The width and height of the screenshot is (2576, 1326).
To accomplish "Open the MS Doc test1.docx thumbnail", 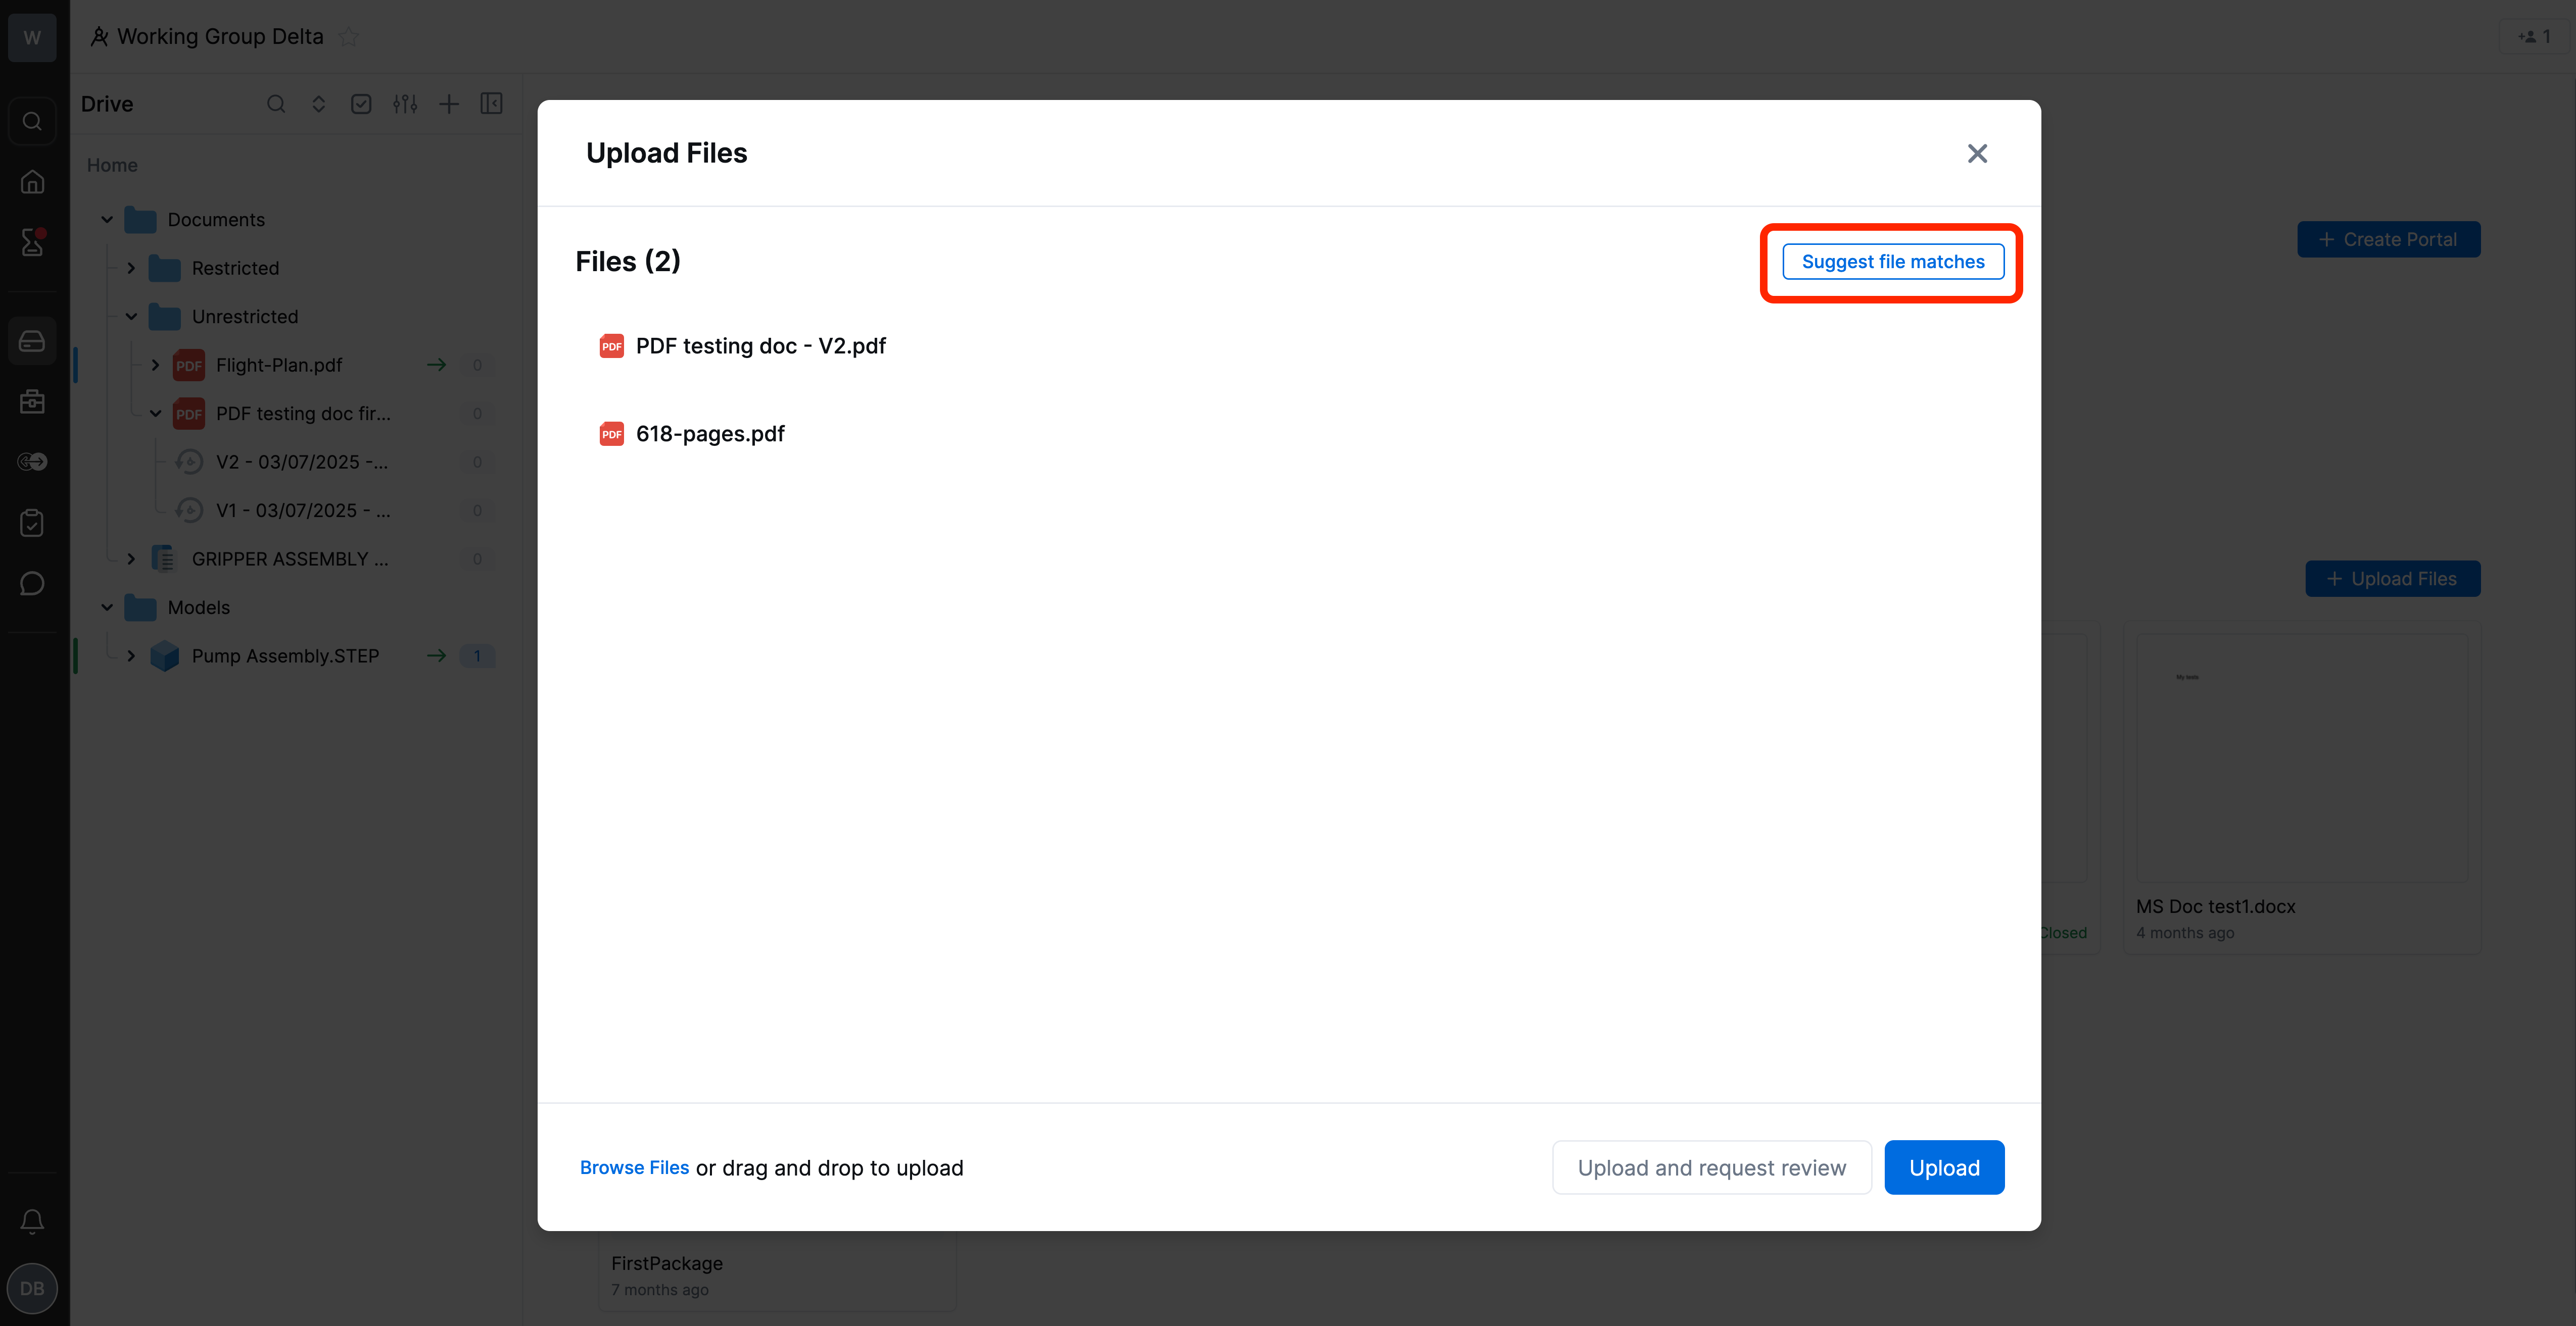I will (x=2301, y=757).
